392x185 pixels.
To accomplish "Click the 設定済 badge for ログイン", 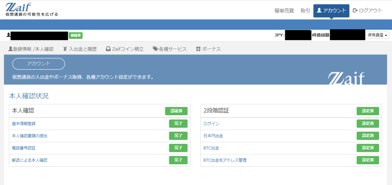I will pyautogui.click(x=368, y=124).
